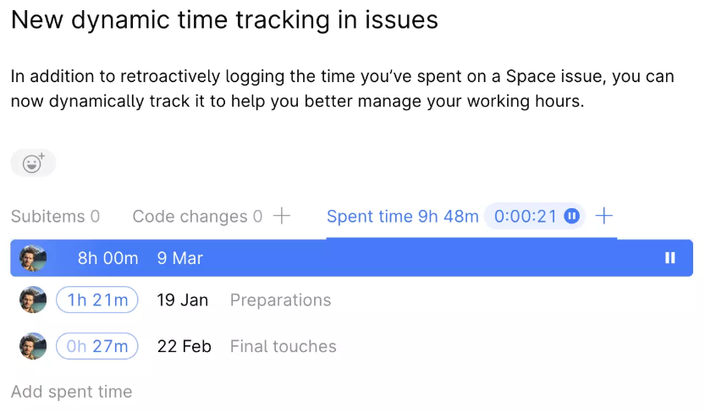Switch to the Subitems tab
This screenshot has width=705, height=413.
[55, 217]
